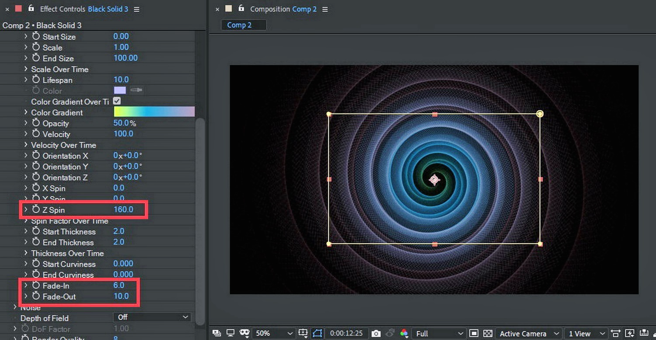Click Black Solid 3 in panel title
Viewport: 656px width, 340px height.
108,9
